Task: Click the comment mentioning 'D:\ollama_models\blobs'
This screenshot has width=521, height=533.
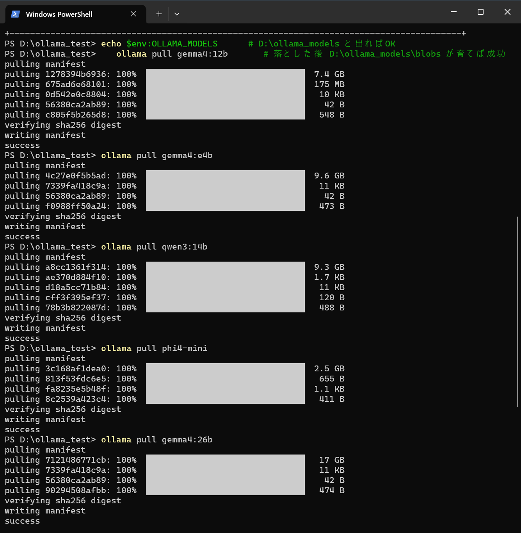Action: pyautogui.click(x=384, y=54)
